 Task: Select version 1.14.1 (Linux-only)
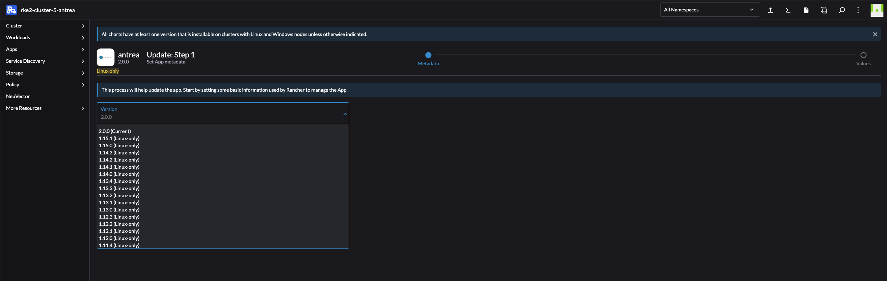coord(223,167)
